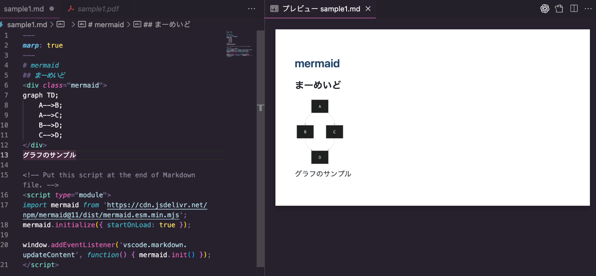
Task: Open the ## まーめいど breadcrumb
Action: tap(162, 25)
